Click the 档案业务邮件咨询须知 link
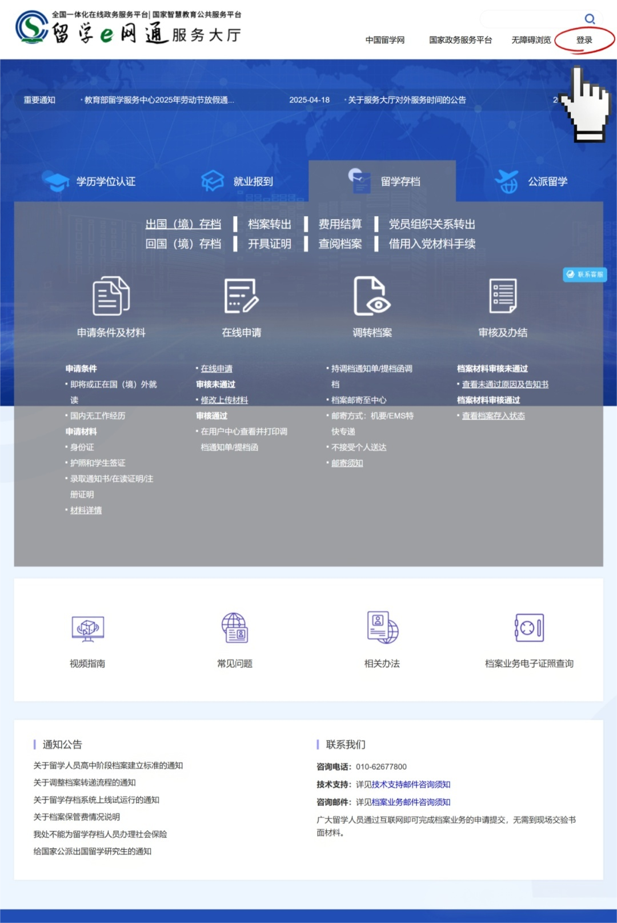Image resolution: width=617 pixels, height=923 pixels. [411, 802]
